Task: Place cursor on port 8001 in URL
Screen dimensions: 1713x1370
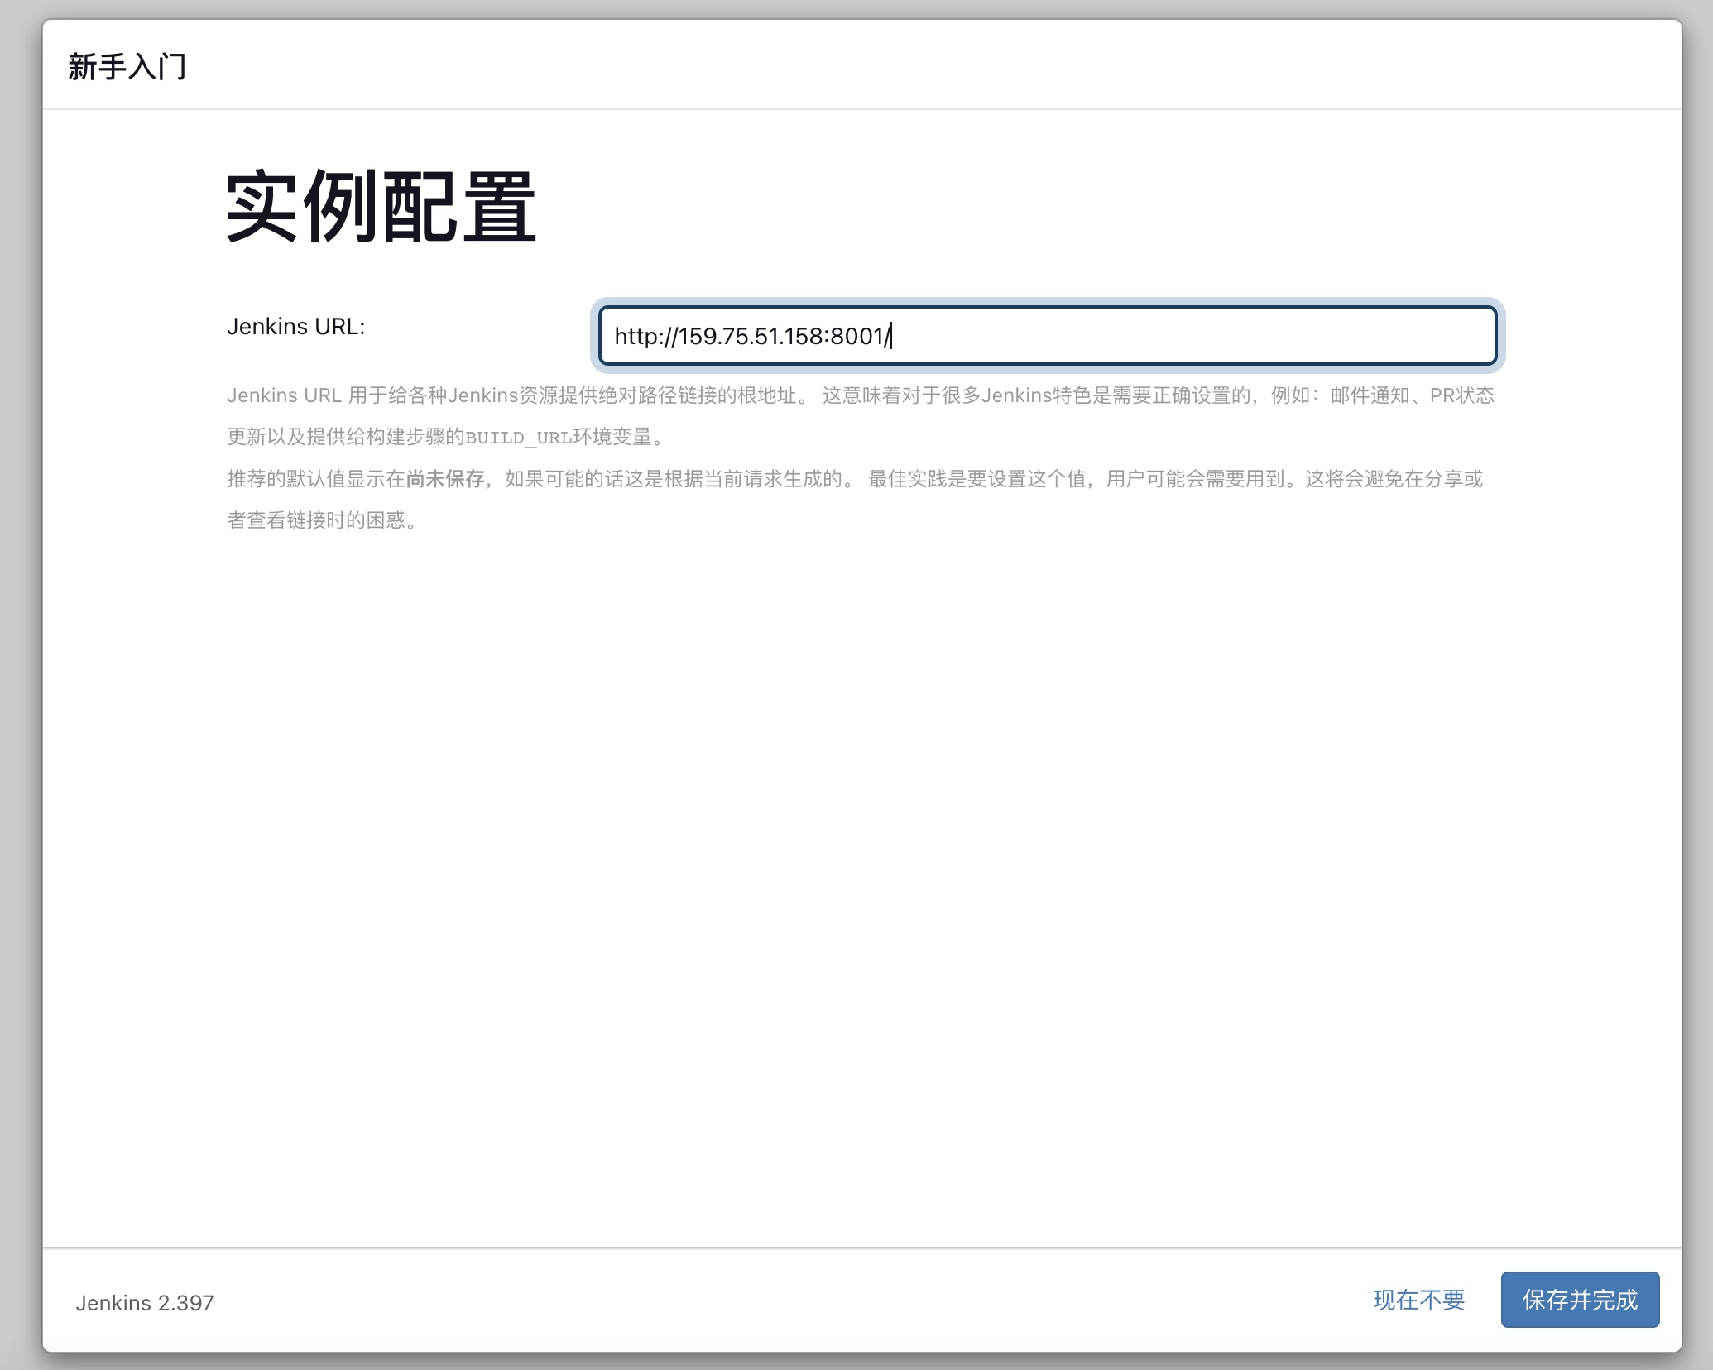Action: click(x=856, y=337)
